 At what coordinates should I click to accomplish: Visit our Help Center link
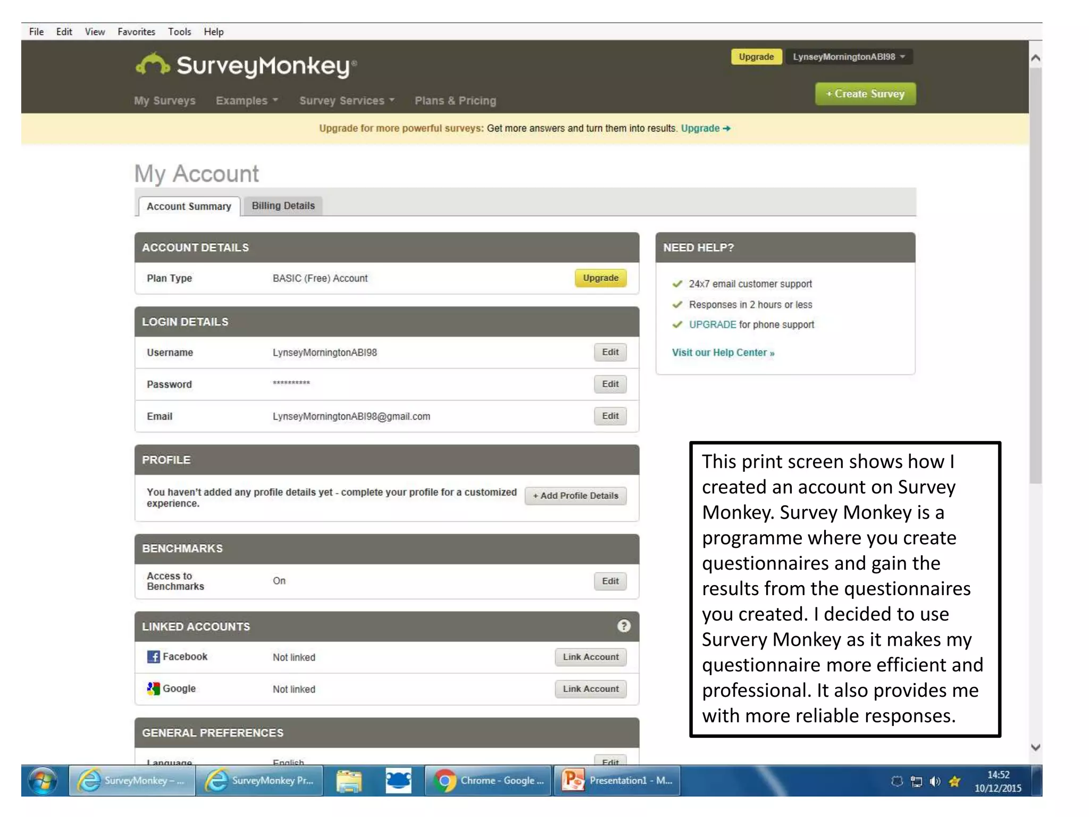(x=723, y=353)
